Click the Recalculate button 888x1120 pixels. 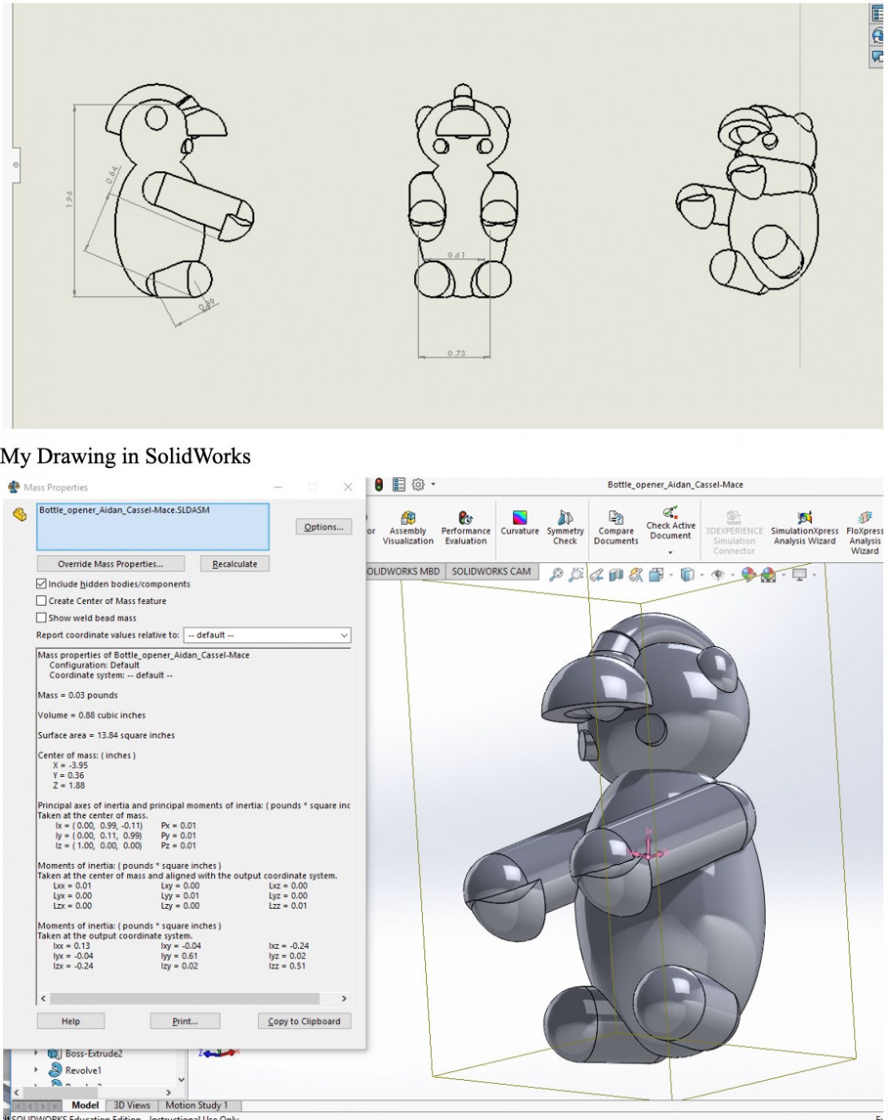coord(235,564)
